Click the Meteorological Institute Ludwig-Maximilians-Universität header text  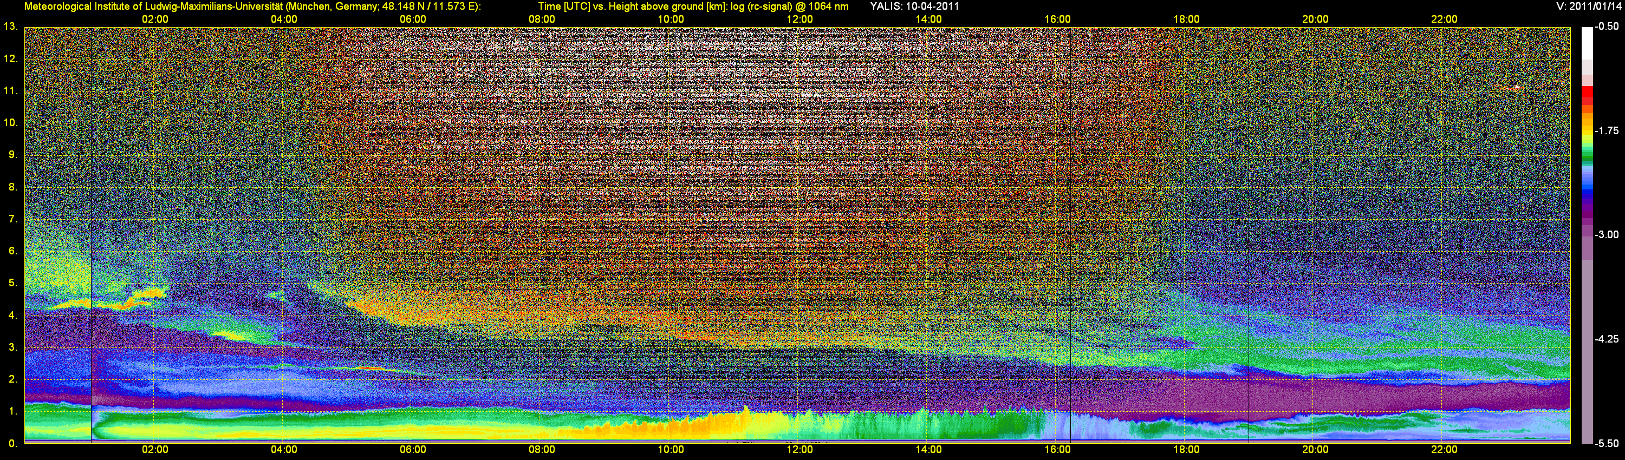(x=252, y=6)
